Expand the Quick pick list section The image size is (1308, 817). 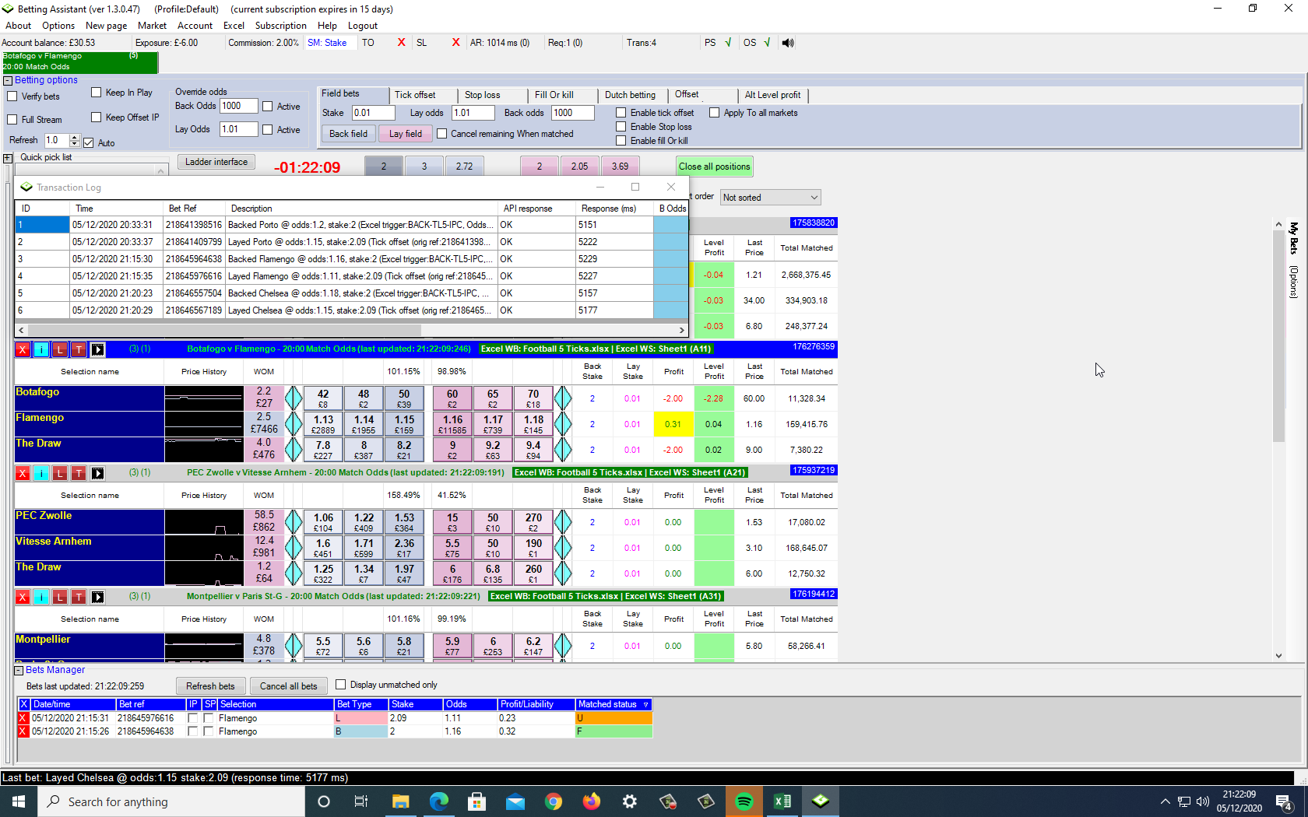click(x=8, y=158)
